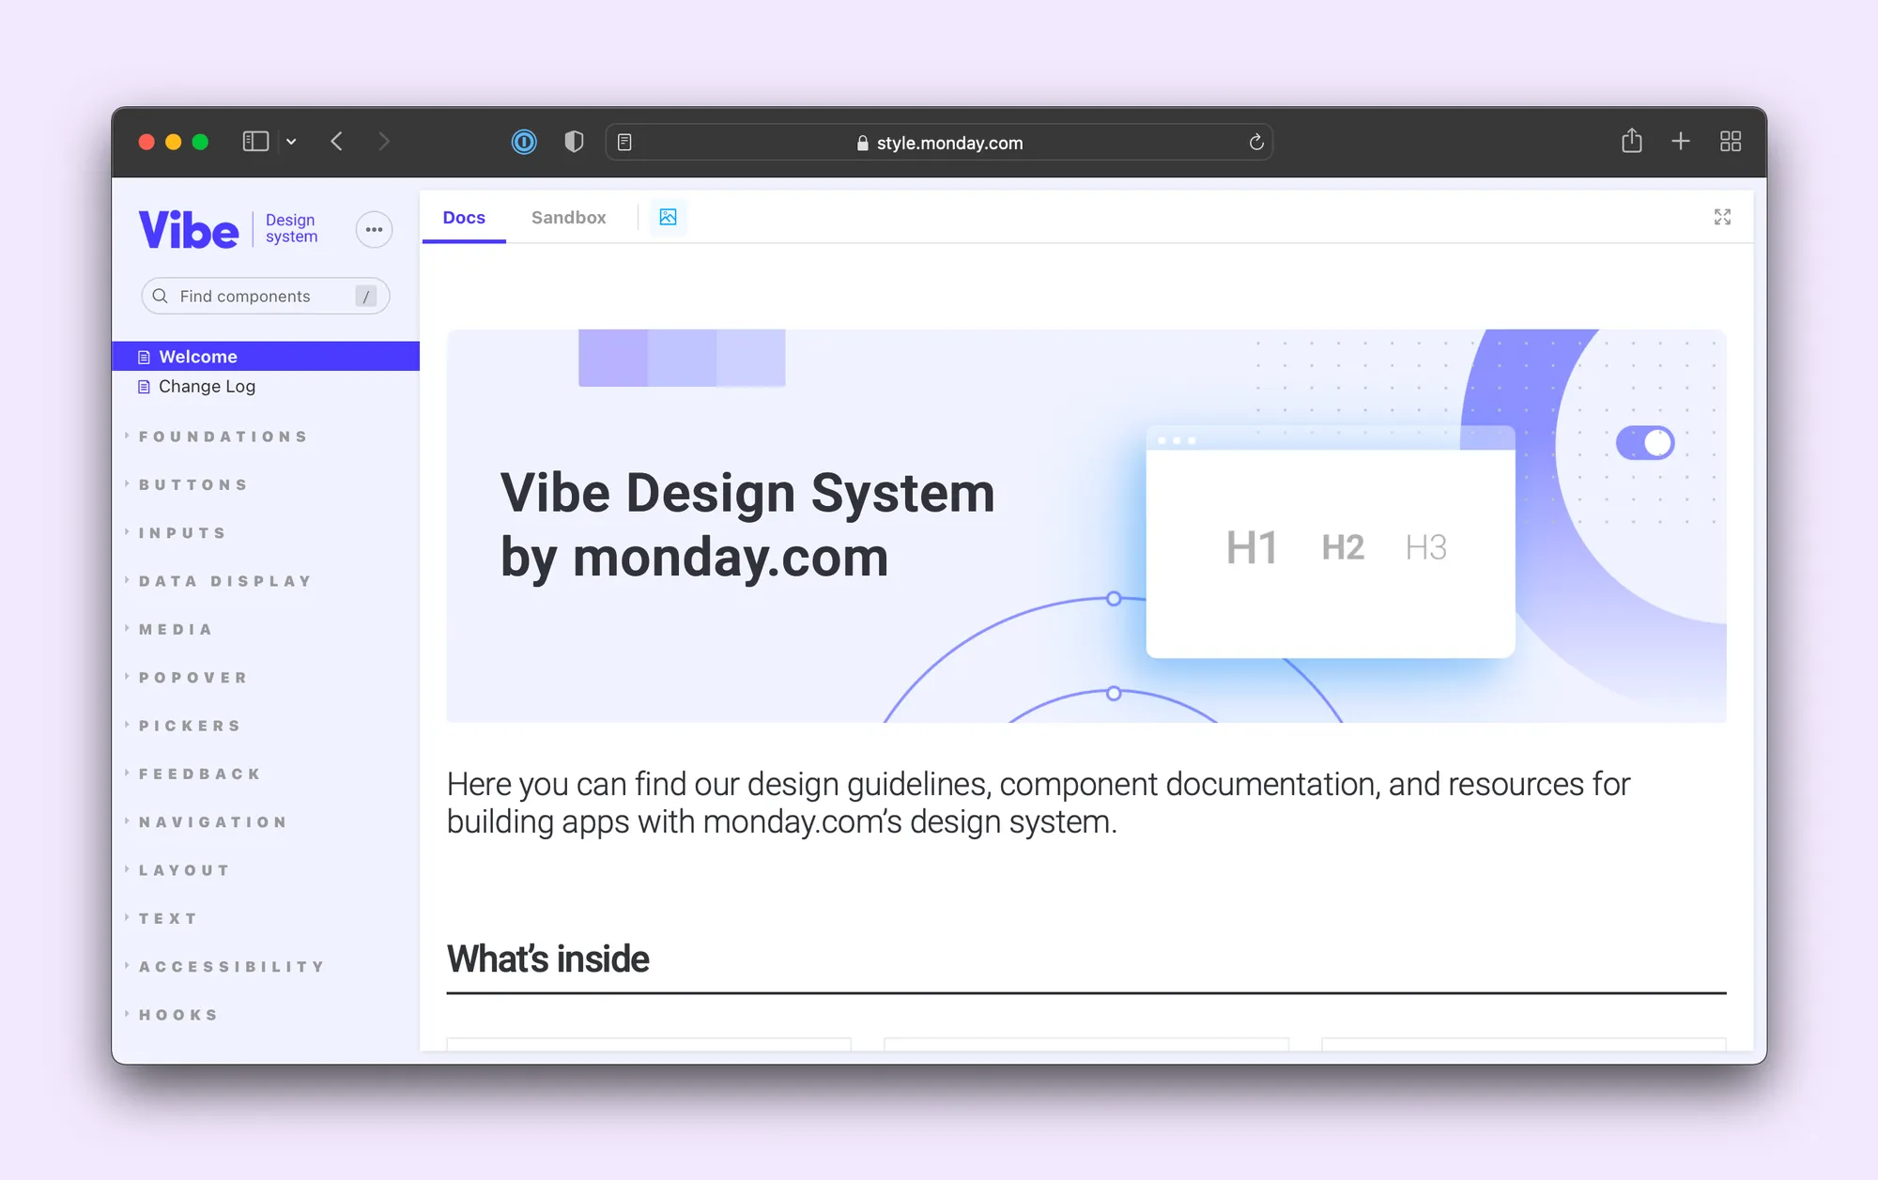Focus the Find components search field
The image size is (1878, 1180).
pos(254,297)
